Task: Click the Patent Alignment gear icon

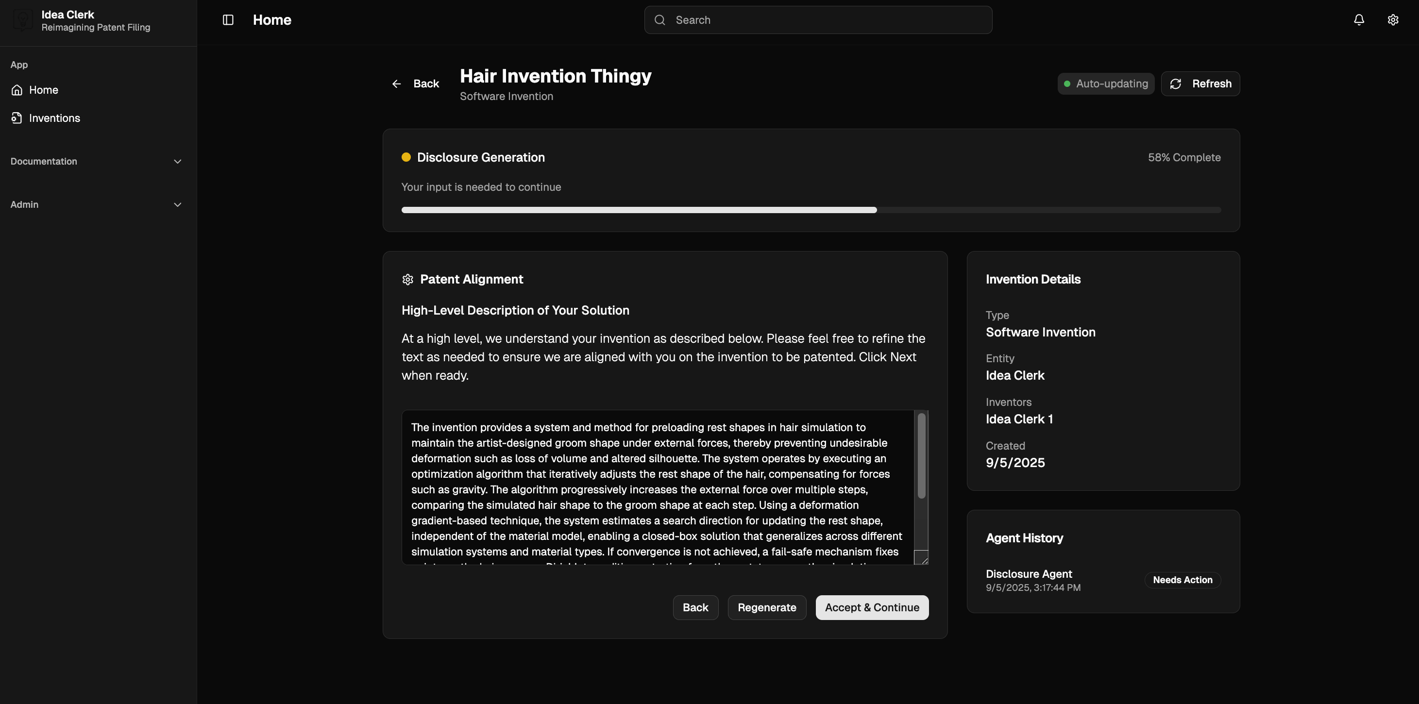Action: tap(407, 279)
